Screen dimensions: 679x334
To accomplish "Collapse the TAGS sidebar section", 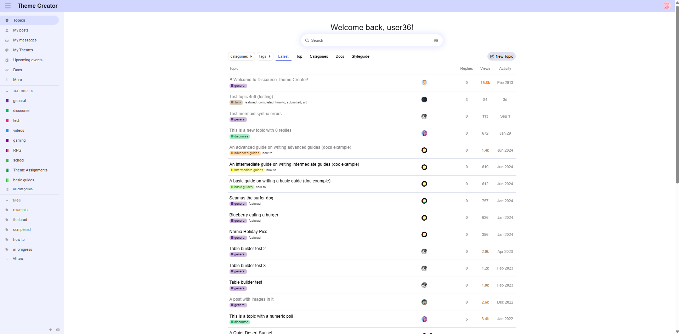I will (7, 200).
